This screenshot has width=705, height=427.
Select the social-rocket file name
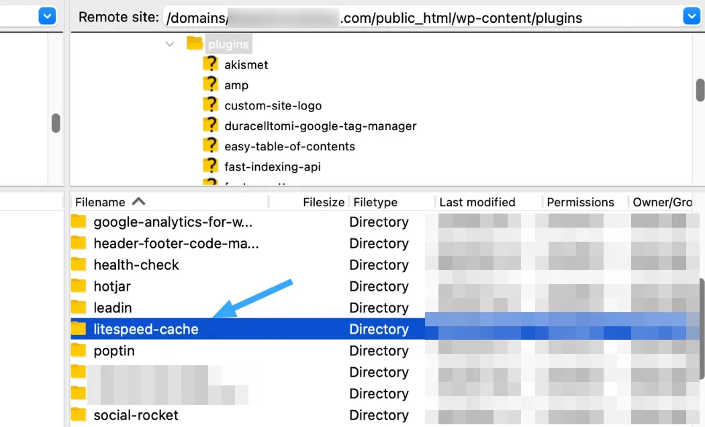coord(136,415)
